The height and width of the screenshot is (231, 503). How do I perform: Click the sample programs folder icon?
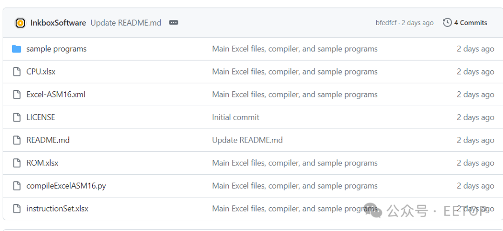pyautogui.click(x=17, y=49)
